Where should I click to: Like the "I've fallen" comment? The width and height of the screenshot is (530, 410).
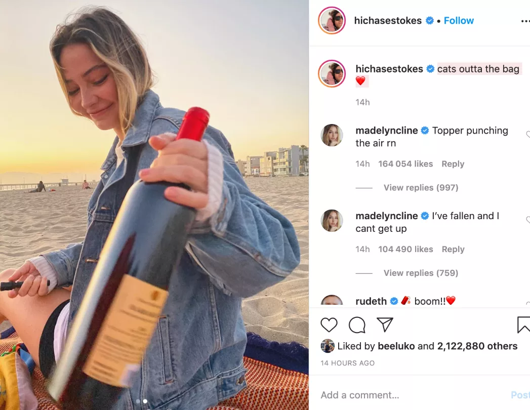click(x=527, y=220)
